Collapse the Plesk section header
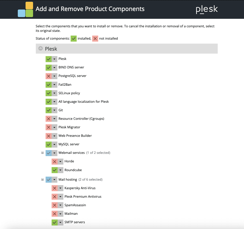Viewport: 244px width, 229px height. 41,49
